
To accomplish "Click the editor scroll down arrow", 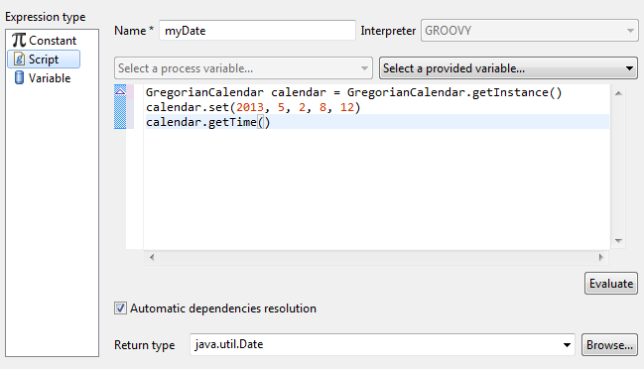I will [x=618, y=240].
